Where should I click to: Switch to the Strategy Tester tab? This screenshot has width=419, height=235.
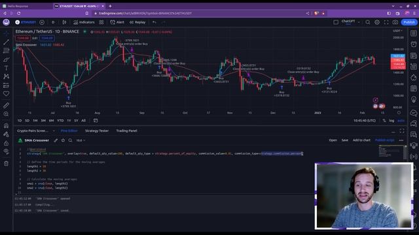97,131
